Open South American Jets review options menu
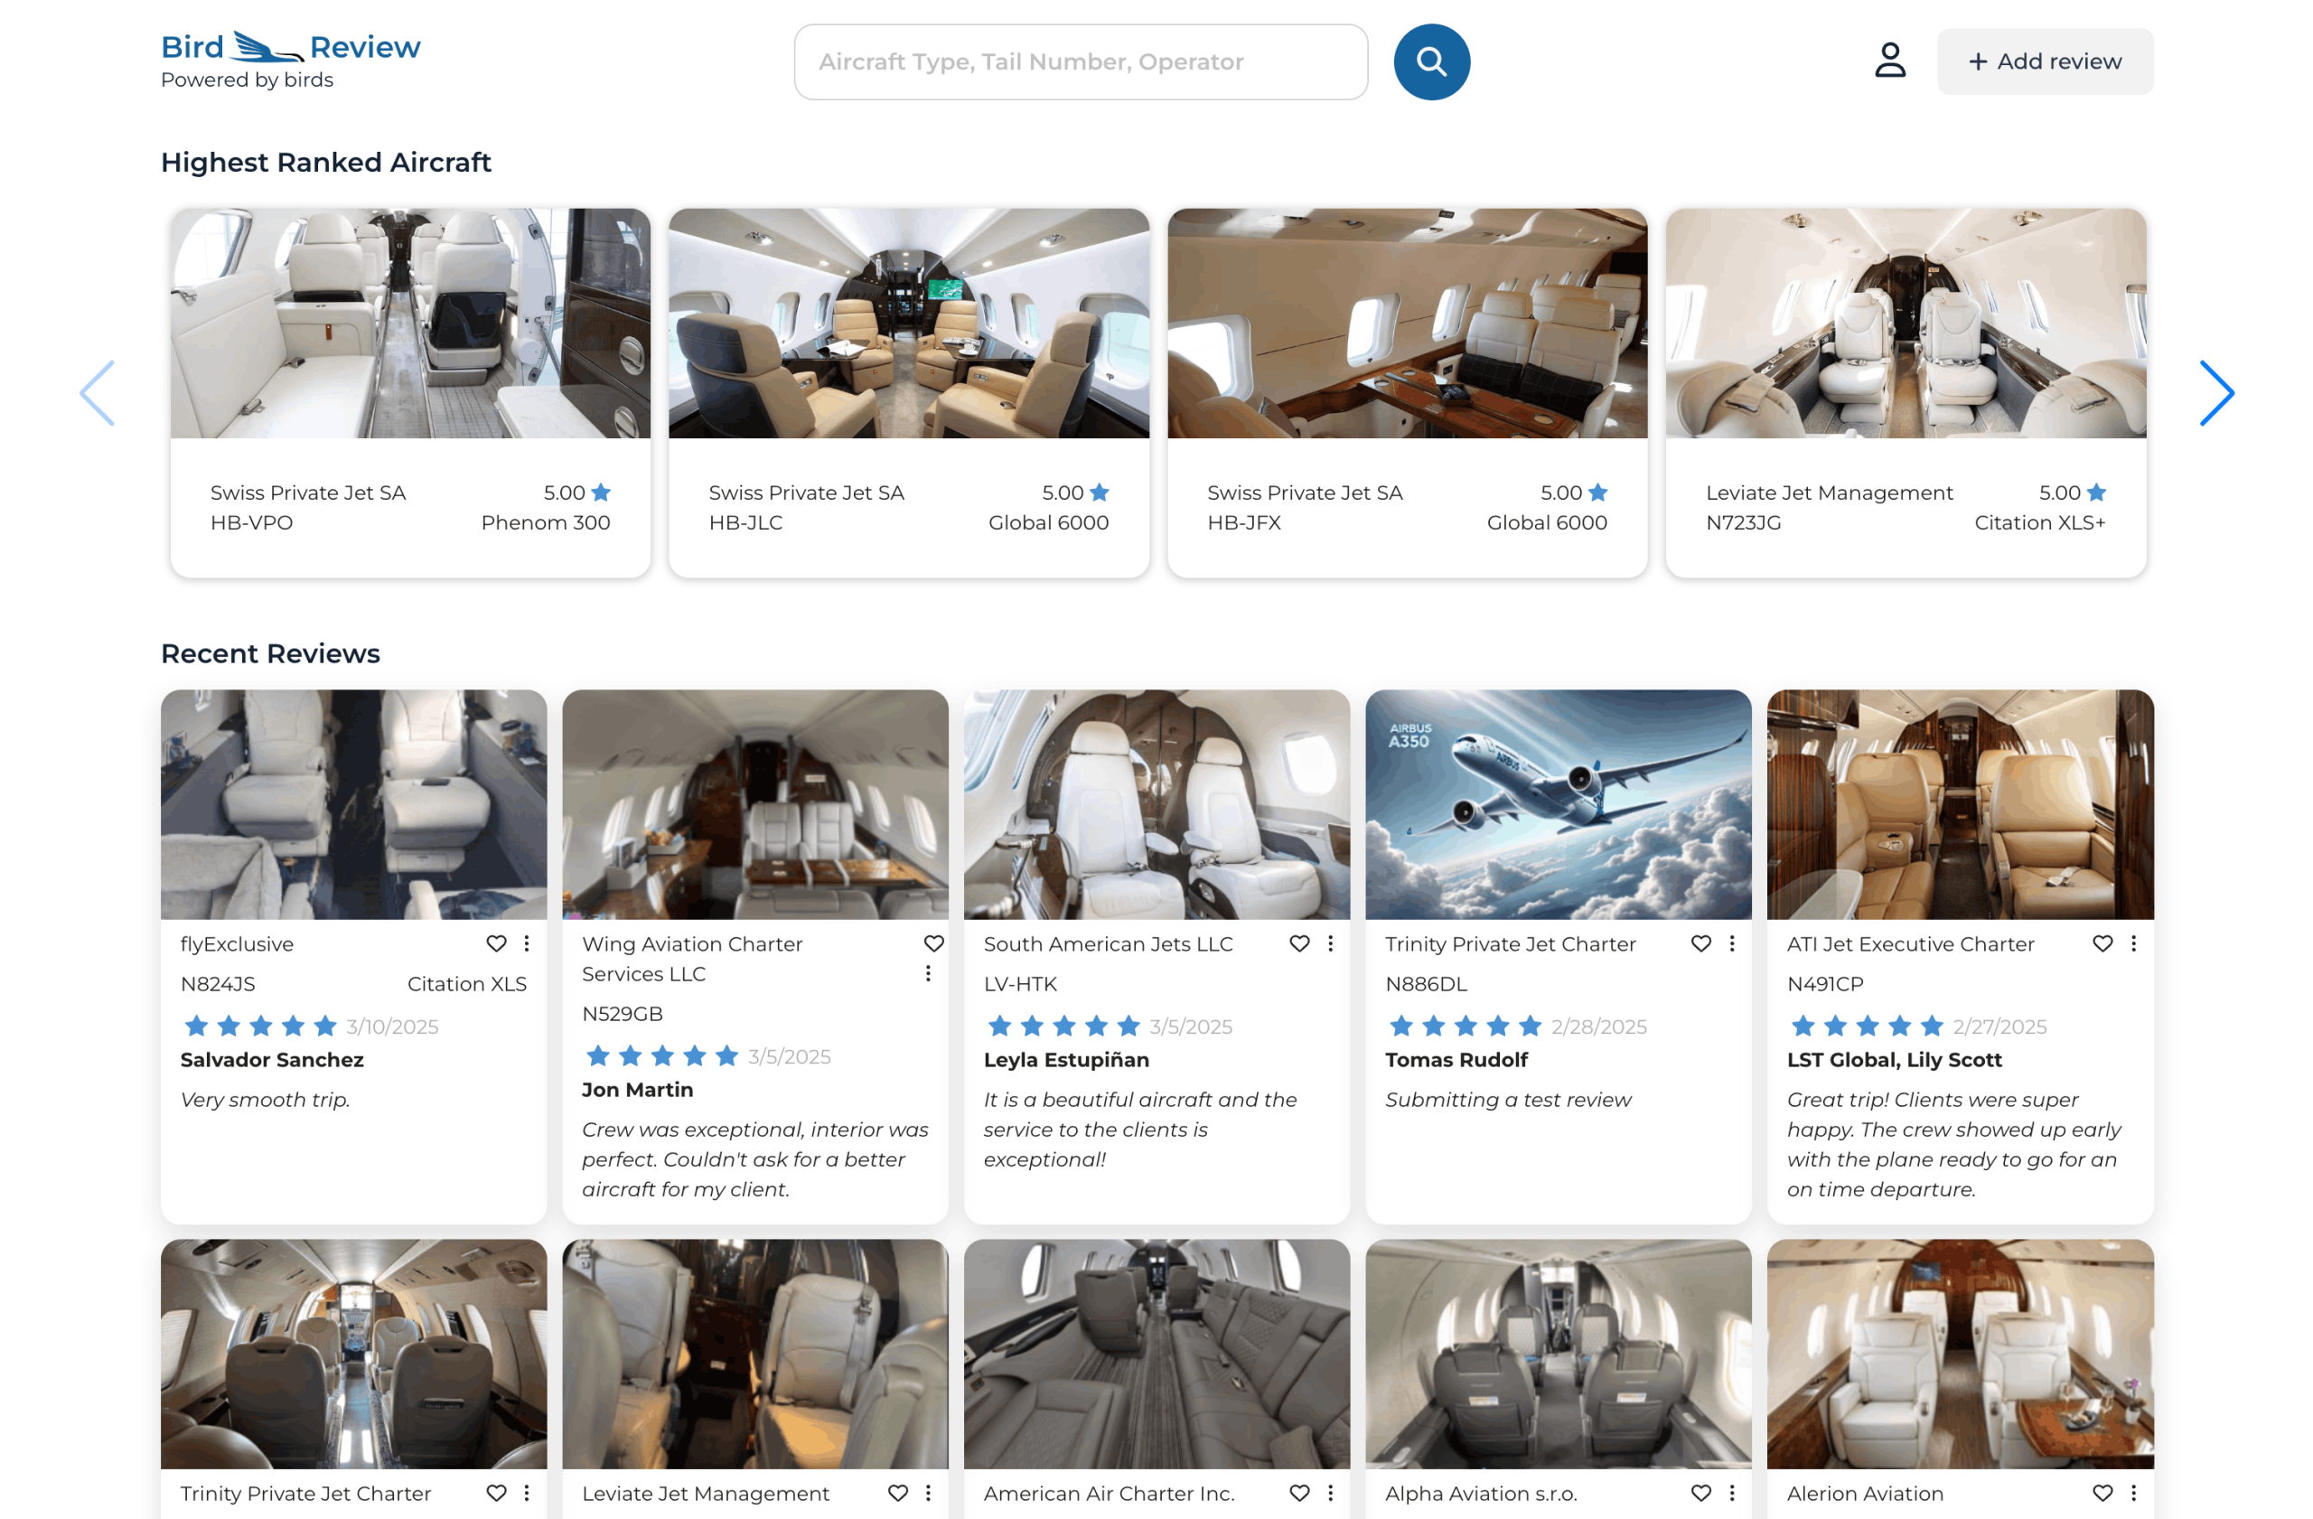Screen dimensions: 2313x1519 click(1331, 943)
